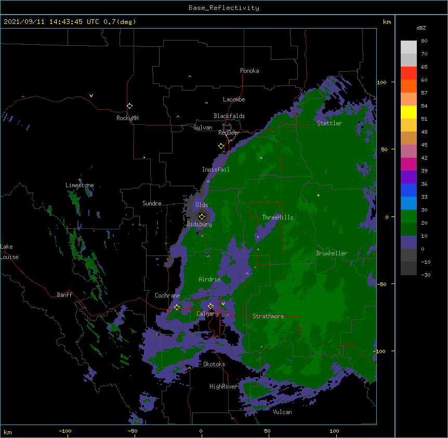Pick the yellow legend swatch above 51

409,112
